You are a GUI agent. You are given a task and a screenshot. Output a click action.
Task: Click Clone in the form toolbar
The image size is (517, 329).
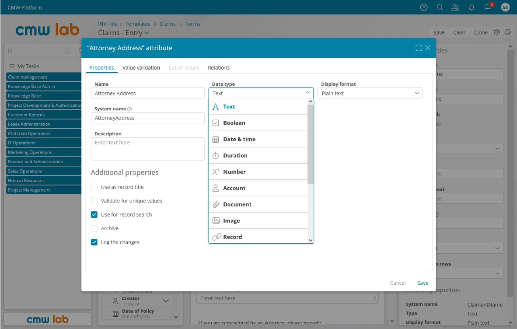tap(481, 32)
